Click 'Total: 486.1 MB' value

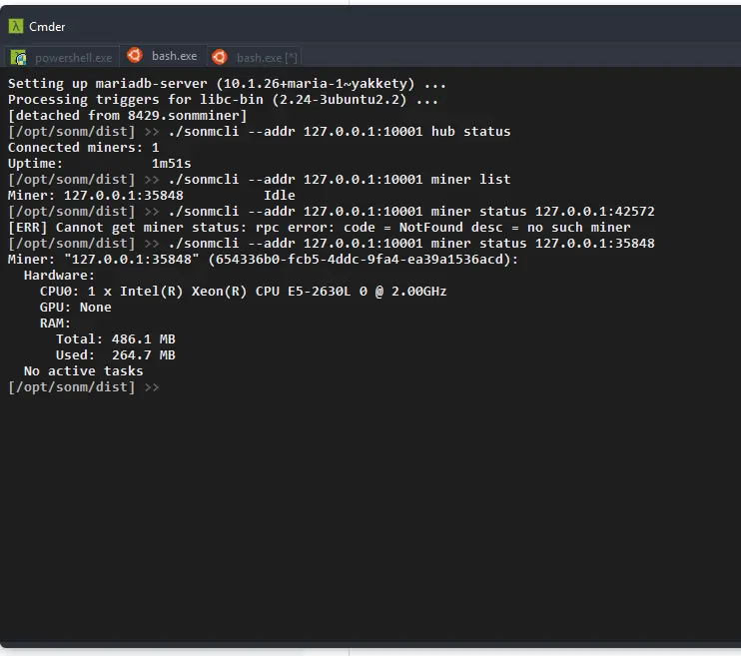(x=115, y=339)
